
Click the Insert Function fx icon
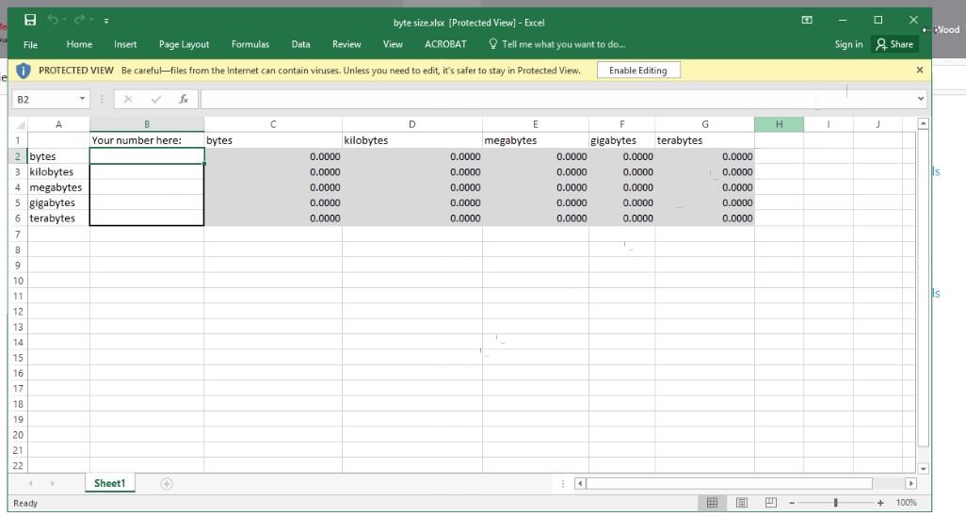tap(184, 99)
